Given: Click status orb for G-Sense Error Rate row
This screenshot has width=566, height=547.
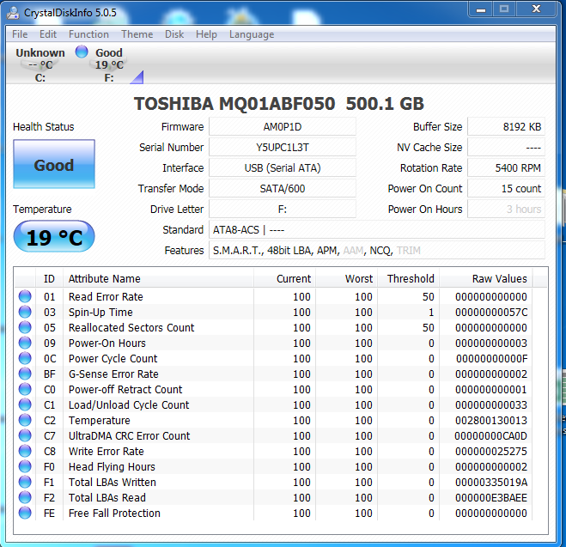Looking at the screenshot, I should (x=25, y=374).
